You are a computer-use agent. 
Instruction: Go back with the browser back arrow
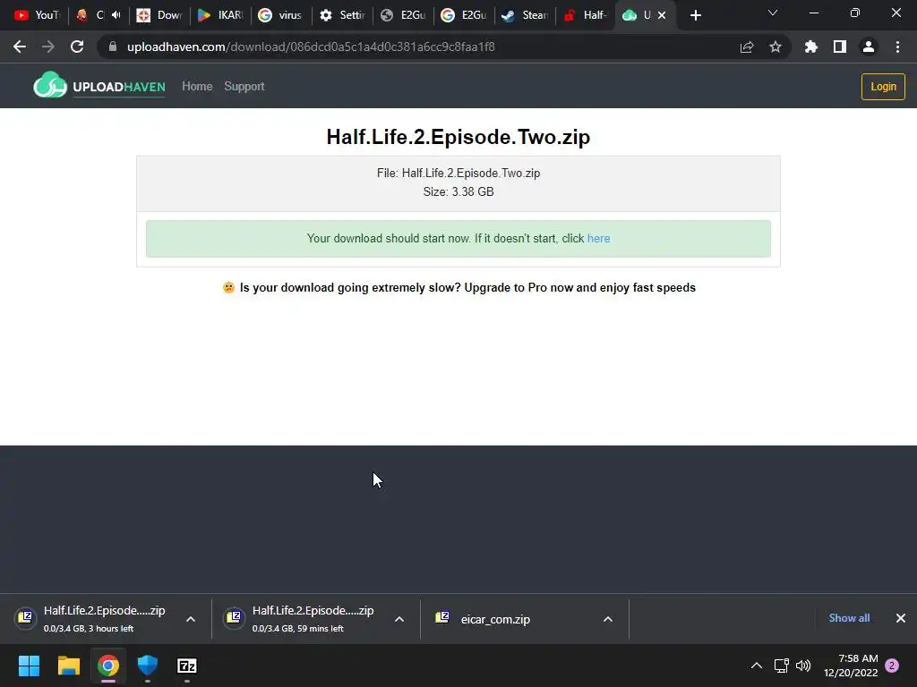tap(20, 47)
